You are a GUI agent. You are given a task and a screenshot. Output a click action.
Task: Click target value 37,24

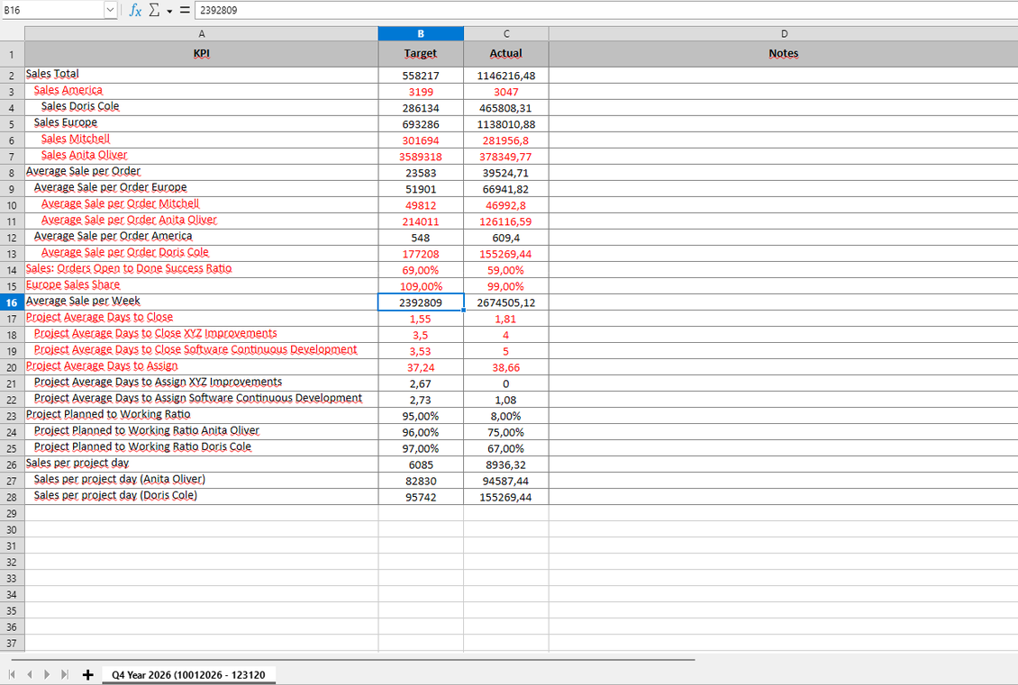[x=421, y=367]
